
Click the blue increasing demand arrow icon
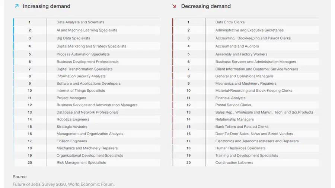(x=17, y=6)
